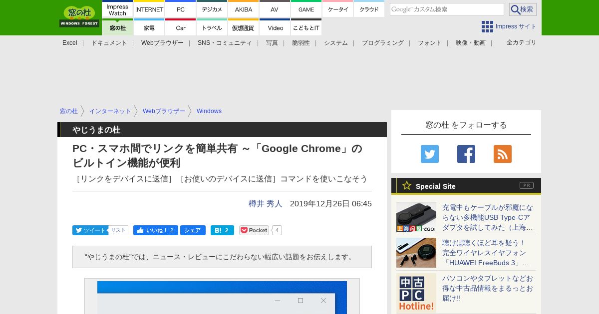
Task: Click the やじうまの杜 section header
Action: 222,130
